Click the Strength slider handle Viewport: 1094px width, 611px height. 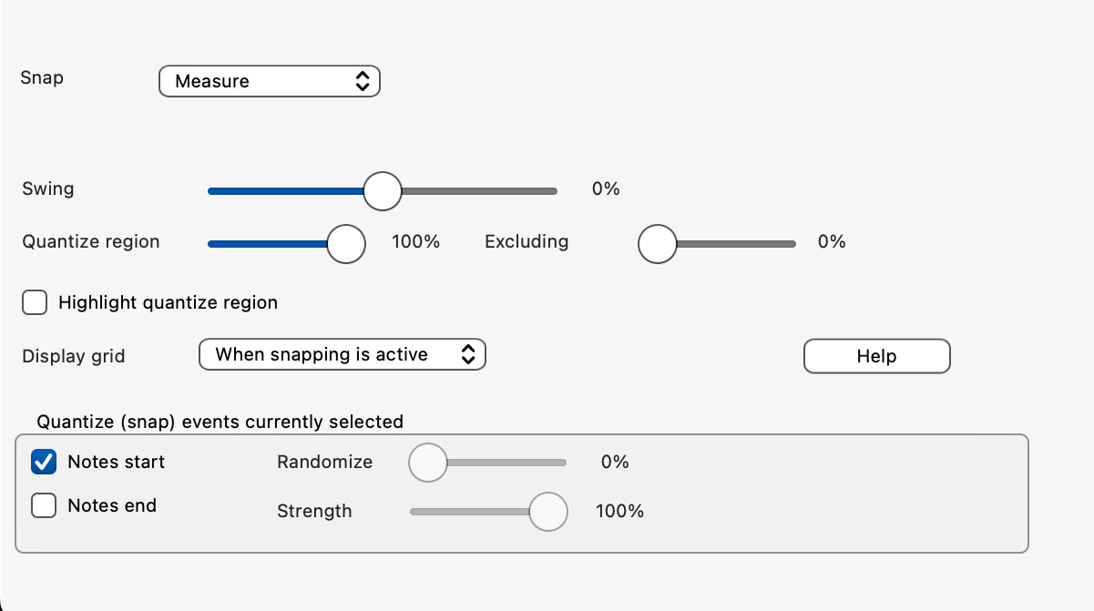pyautogui.click(x=548, y=511)
